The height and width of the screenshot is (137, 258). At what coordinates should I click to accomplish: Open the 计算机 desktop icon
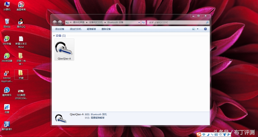pyautogui.click(x=7, y=6)
